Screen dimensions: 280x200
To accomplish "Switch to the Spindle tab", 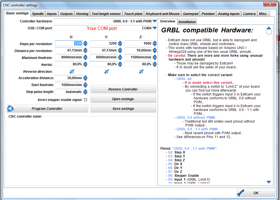I will pyautogui.click(x=38, y=14).
